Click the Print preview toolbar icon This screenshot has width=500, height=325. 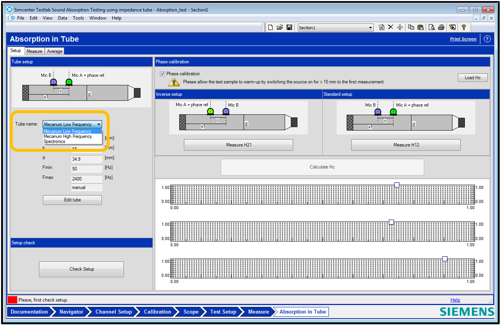click(x=431, y=27)
